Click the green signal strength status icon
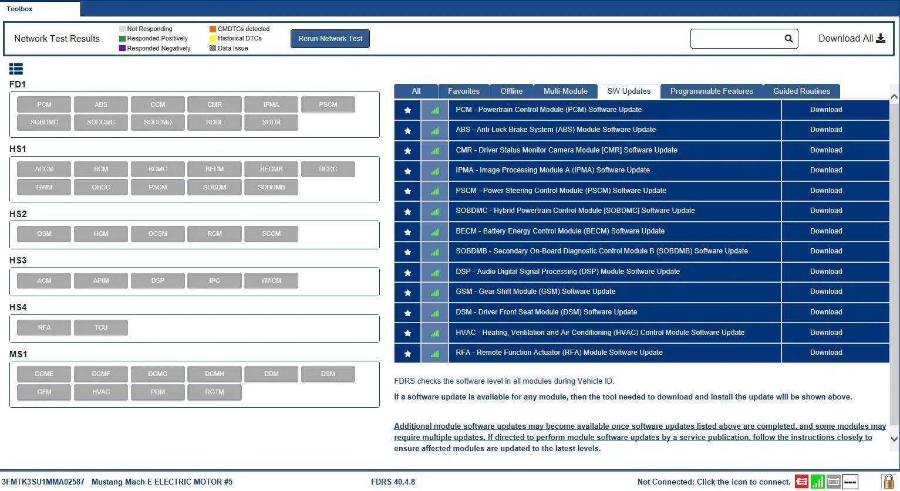This screenshot has height=491, width=900. (x=817, y=482)
